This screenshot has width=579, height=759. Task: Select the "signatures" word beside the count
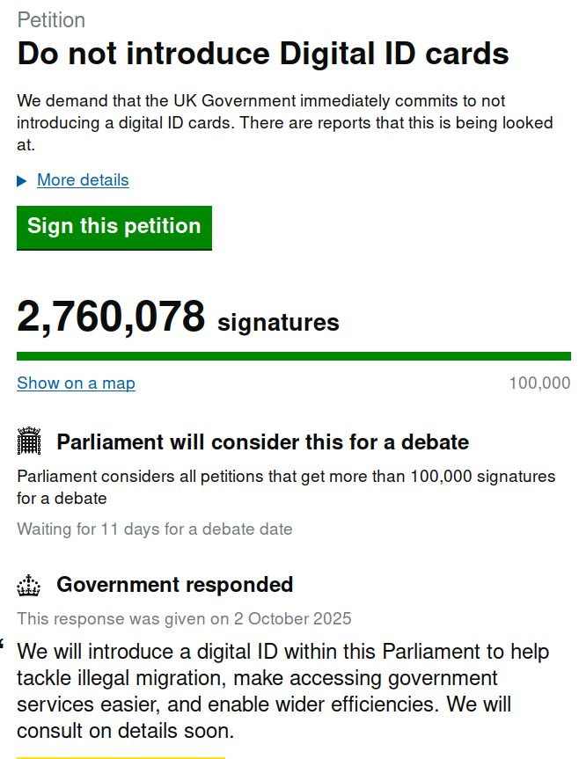[278, 322]
